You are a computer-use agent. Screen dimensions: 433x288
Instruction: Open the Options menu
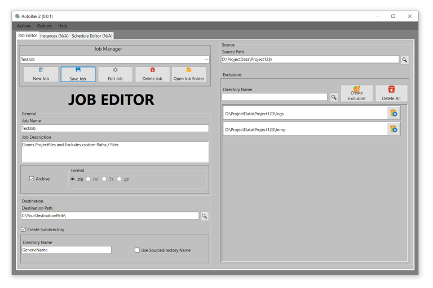45,26
